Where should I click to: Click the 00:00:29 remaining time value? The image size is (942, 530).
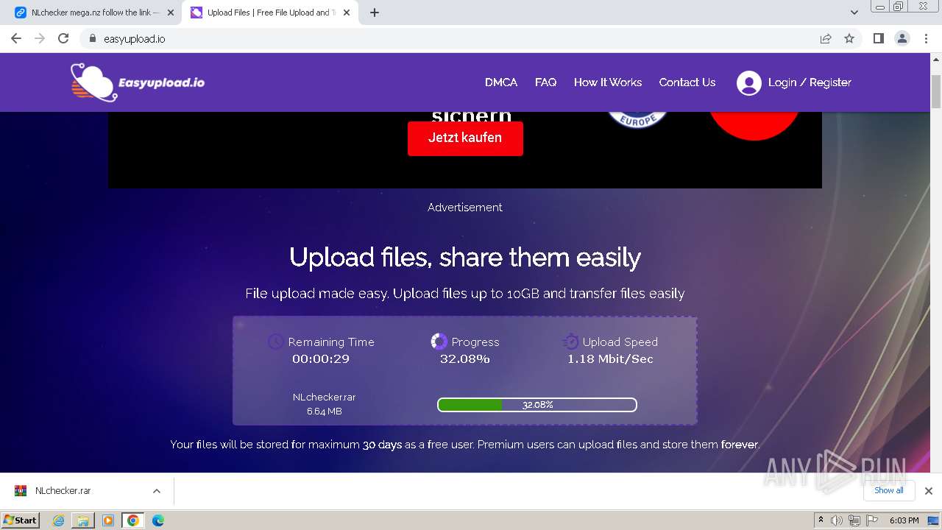point(321,359)
